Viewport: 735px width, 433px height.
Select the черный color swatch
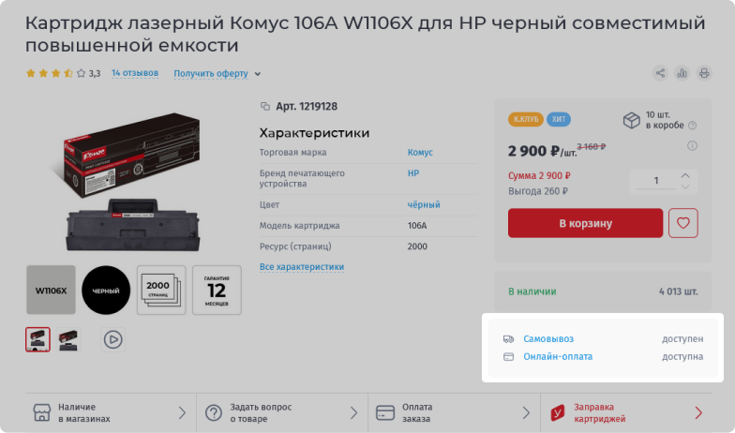pyautogui.click(x=106, y=291)
